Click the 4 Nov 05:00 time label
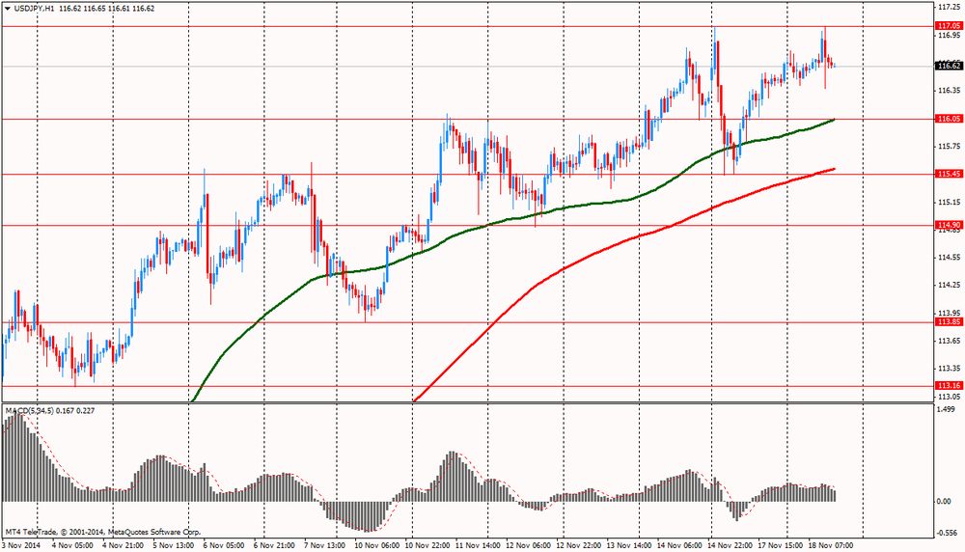 pos(72,545)
